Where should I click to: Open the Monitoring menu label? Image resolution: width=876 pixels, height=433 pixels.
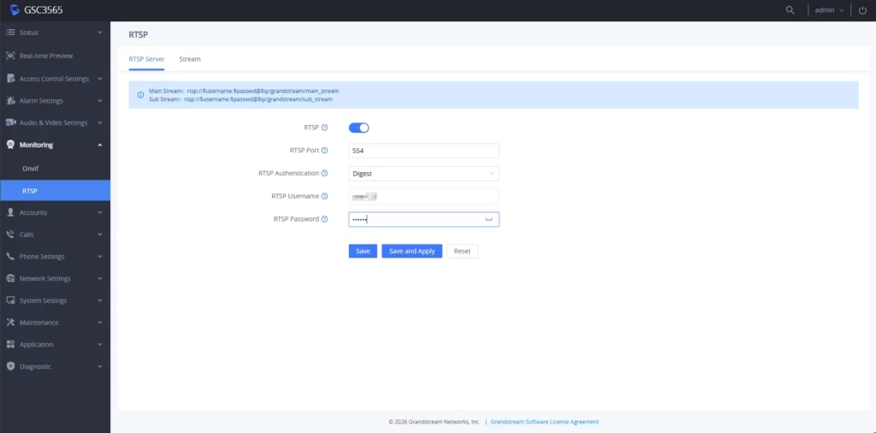tap(36, 145)
